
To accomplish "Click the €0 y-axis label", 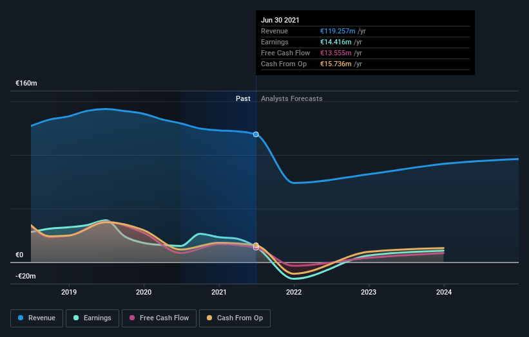I will click(x=19, y=255).
